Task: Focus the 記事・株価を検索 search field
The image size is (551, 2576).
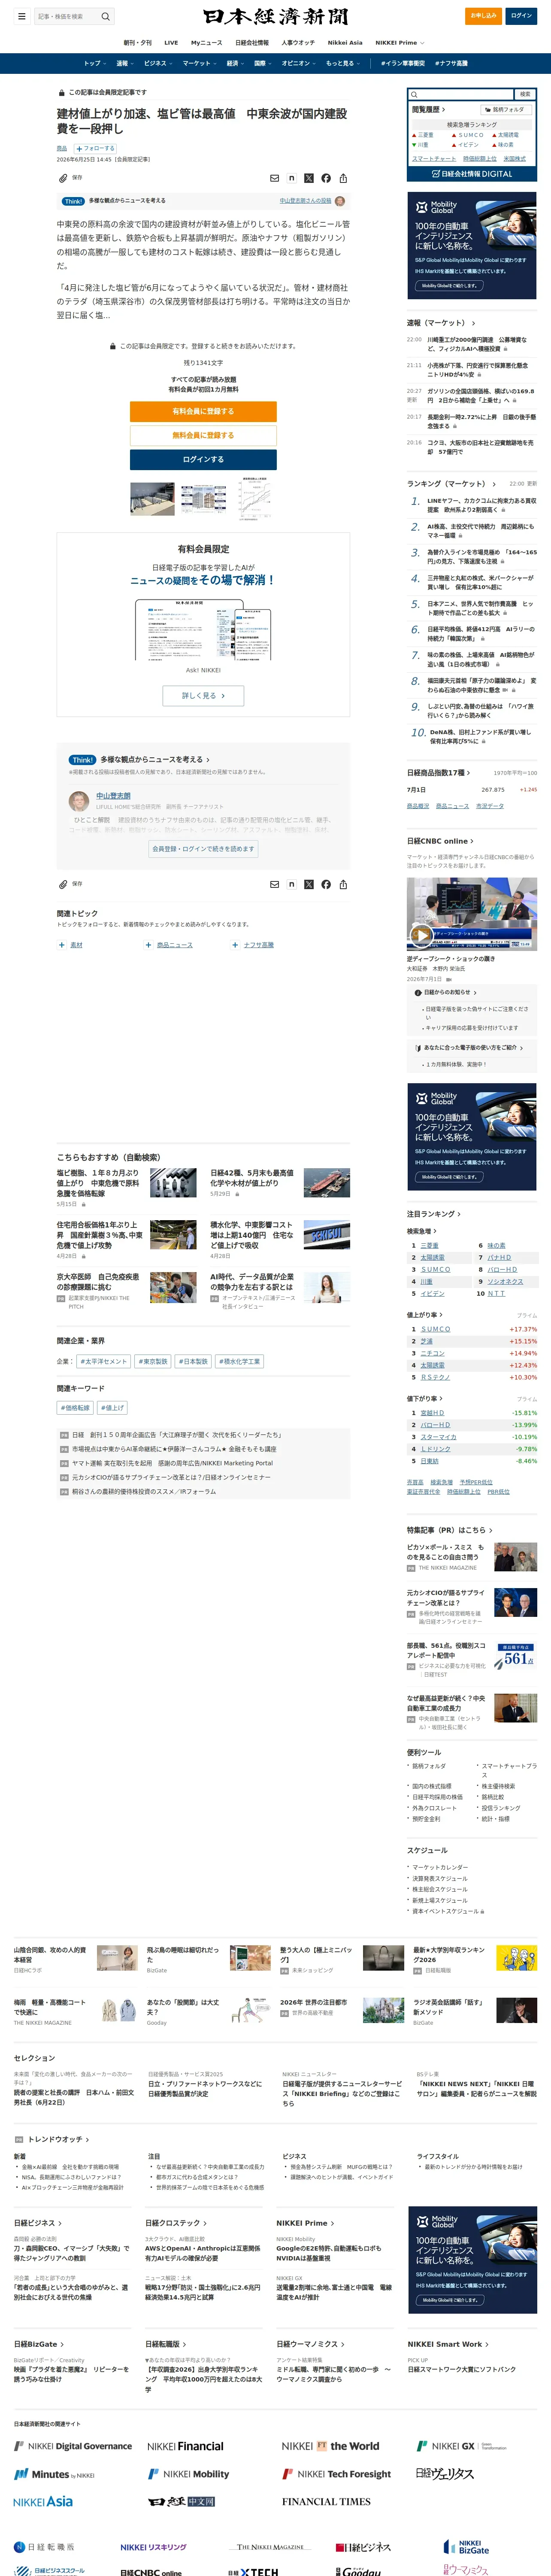Action: [66, 16]
